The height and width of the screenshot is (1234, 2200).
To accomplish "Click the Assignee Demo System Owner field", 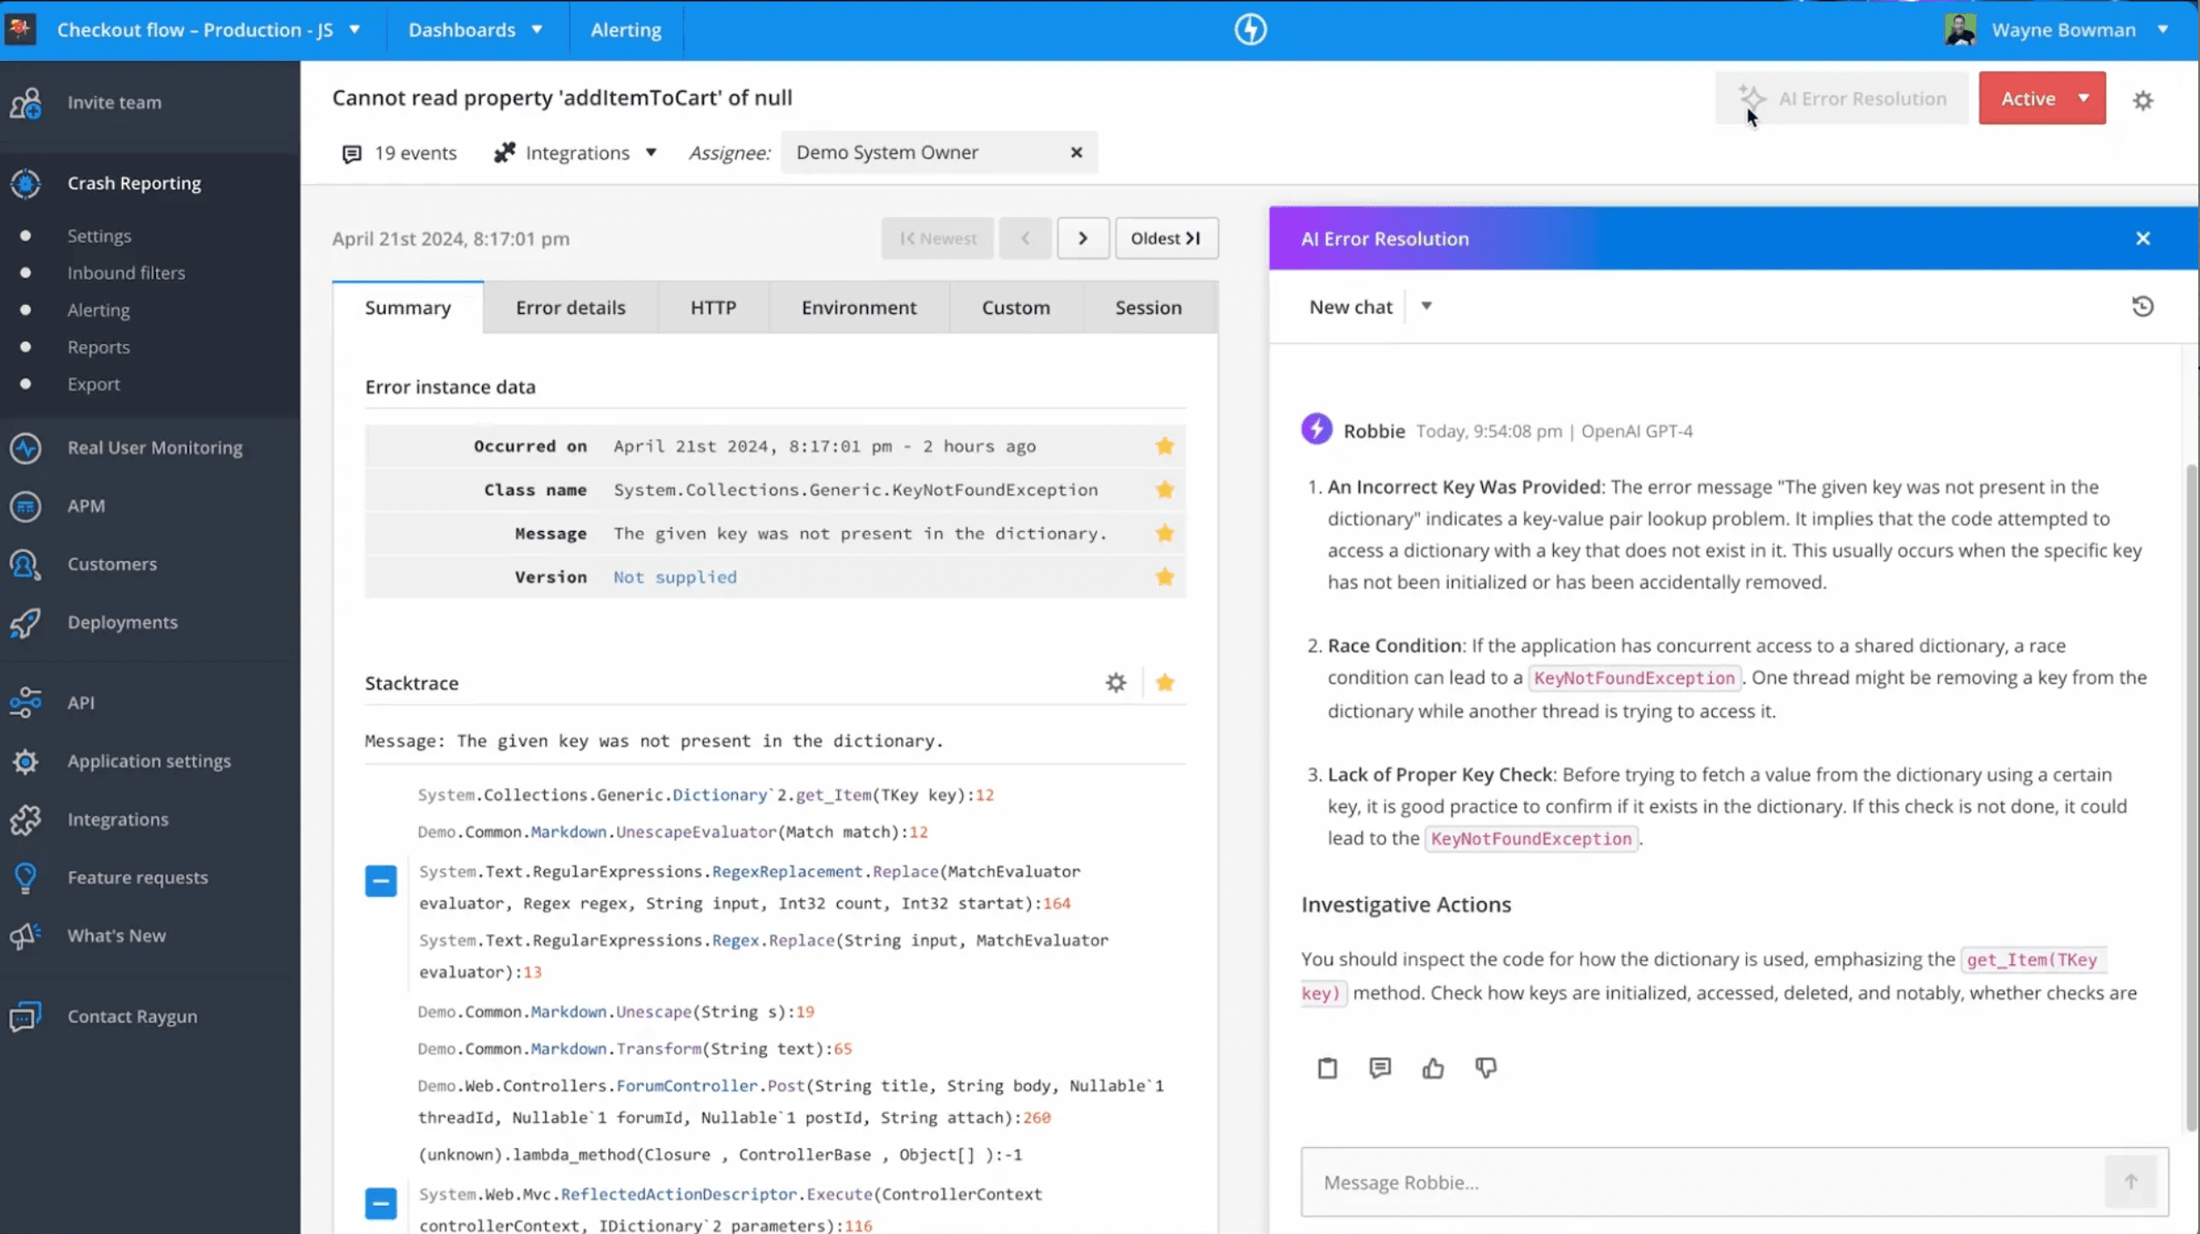I will (939, 152).
